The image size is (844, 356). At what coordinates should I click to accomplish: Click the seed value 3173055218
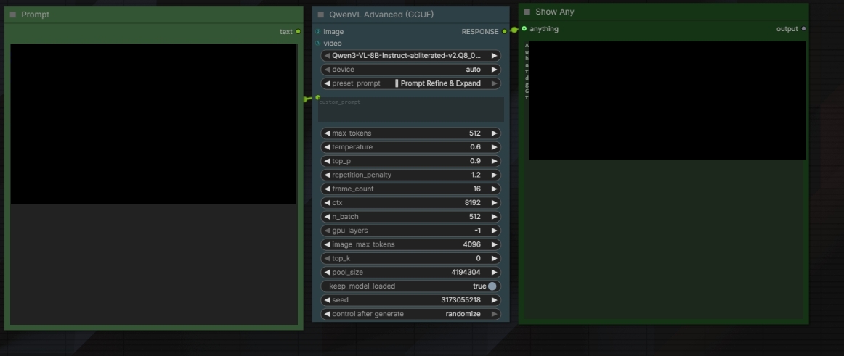pos(460,300)
